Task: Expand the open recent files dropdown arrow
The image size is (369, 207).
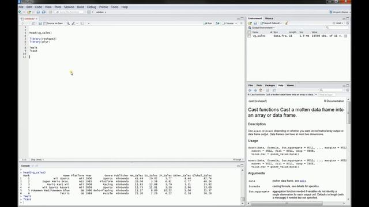Action: pyautogui.click(x=33, y=12)
